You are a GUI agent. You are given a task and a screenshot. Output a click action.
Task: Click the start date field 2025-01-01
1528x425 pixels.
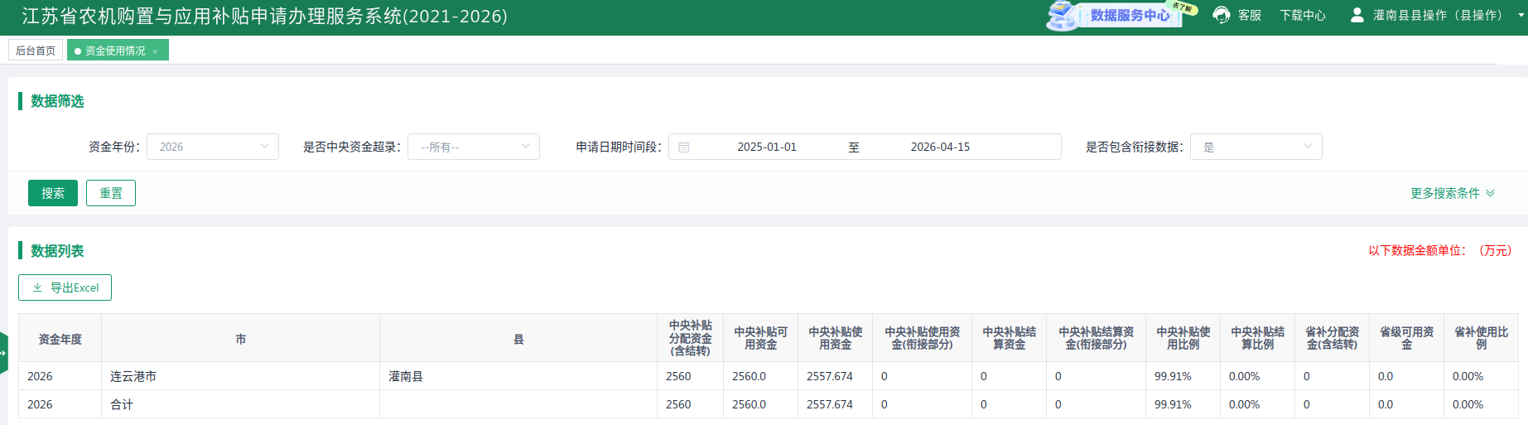click(x=766, y=147)
